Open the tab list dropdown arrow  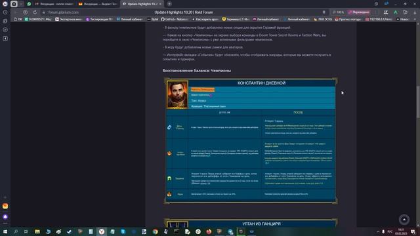[x=21, y=4]
